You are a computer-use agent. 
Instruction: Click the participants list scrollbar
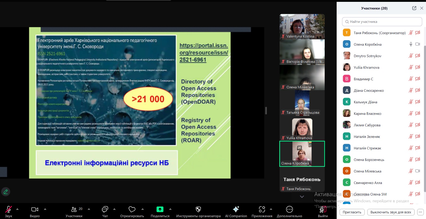click(425, 107)
